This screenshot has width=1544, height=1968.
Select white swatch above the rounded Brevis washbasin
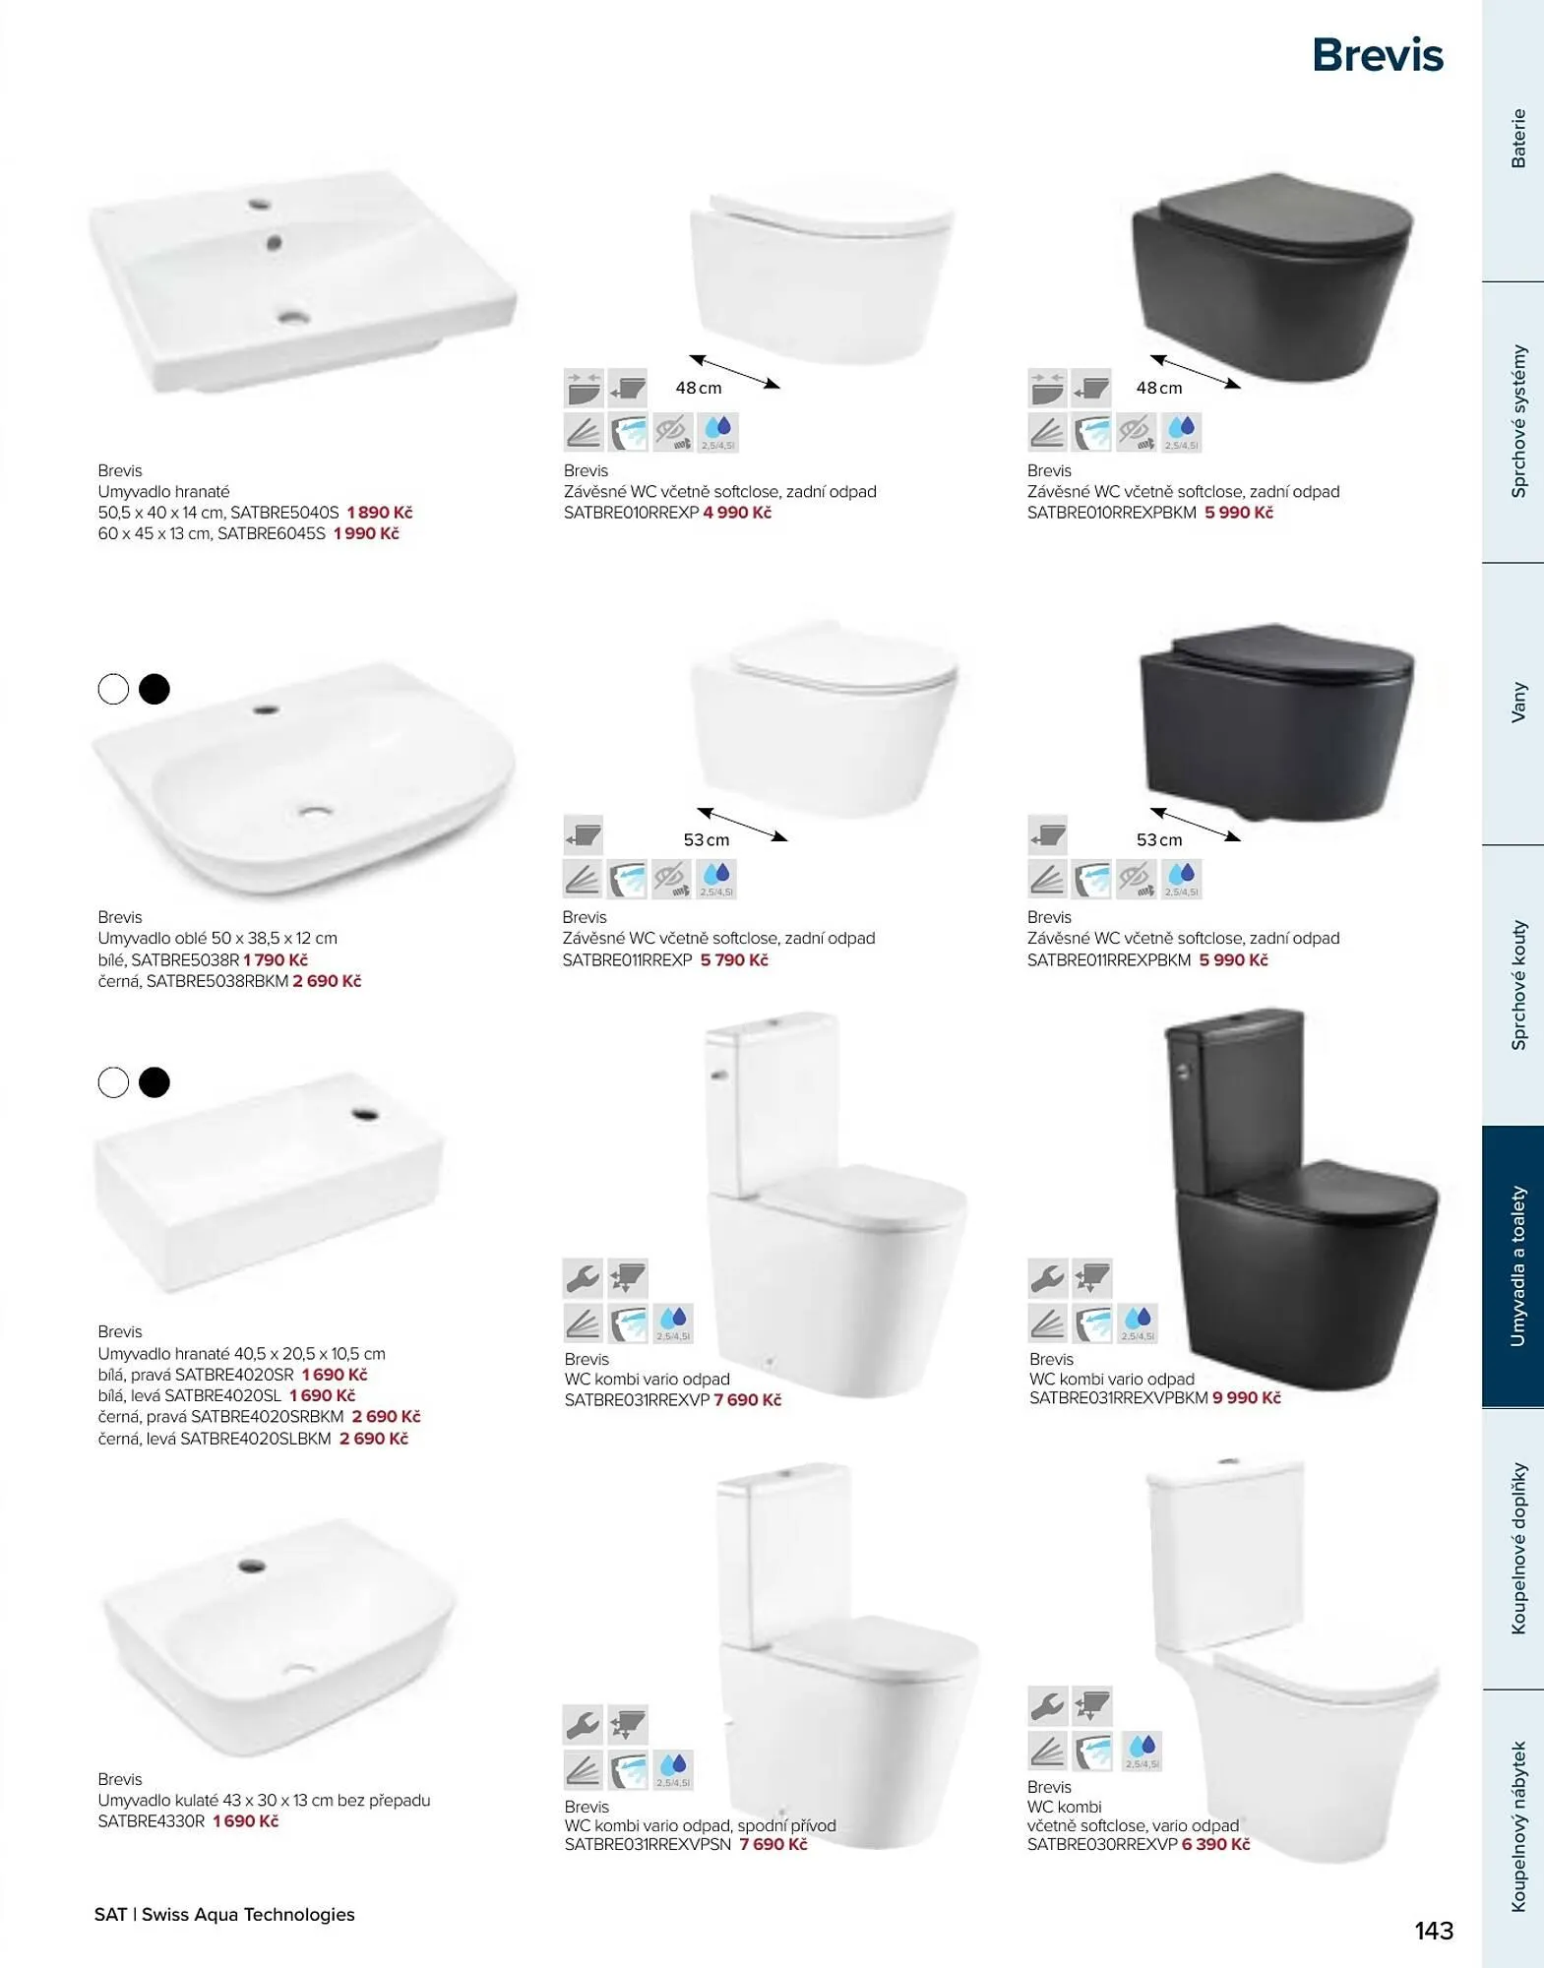(114, 689)
